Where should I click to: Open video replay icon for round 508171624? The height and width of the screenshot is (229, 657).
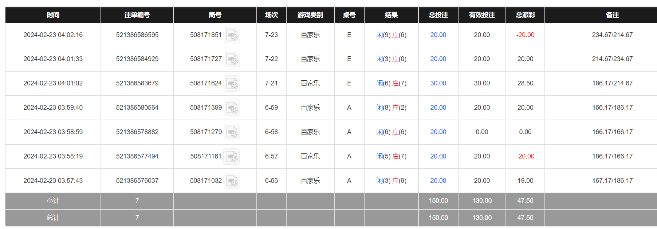click(x=232, y=84)
